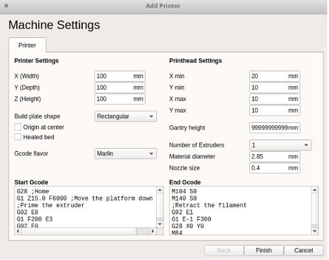Click 'M140 S0' line in End Gcode

184,198
